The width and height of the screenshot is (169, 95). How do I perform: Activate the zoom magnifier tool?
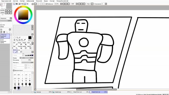[17, 40]
